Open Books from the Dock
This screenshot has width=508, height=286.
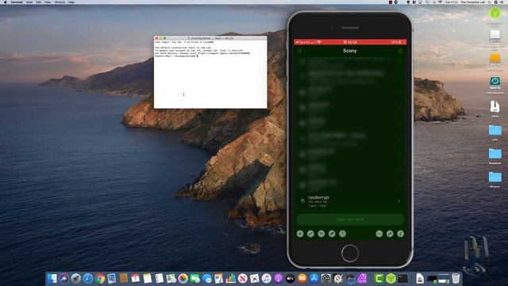point(302,278)
